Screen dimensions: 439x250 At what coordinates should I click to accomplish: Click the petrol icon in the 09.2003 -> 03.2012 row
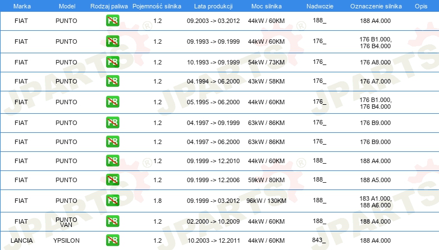click(x=112, y=20)
